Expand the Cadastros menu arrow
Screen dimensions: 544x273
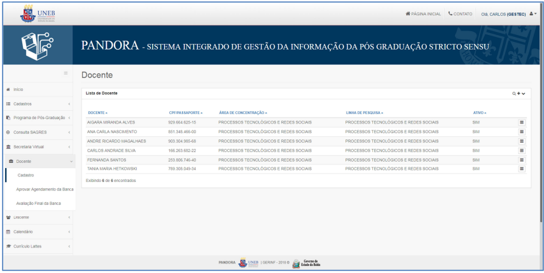[x=69, y=104]
